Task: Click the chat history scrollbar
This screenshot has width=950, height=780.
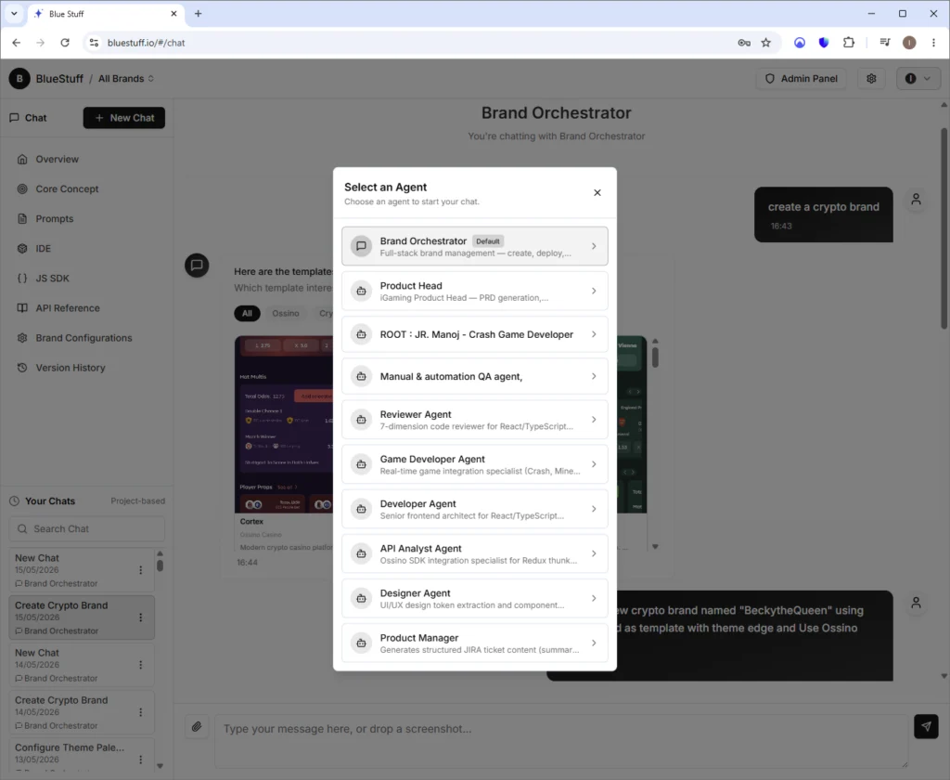Action: [x=160, y=565]
